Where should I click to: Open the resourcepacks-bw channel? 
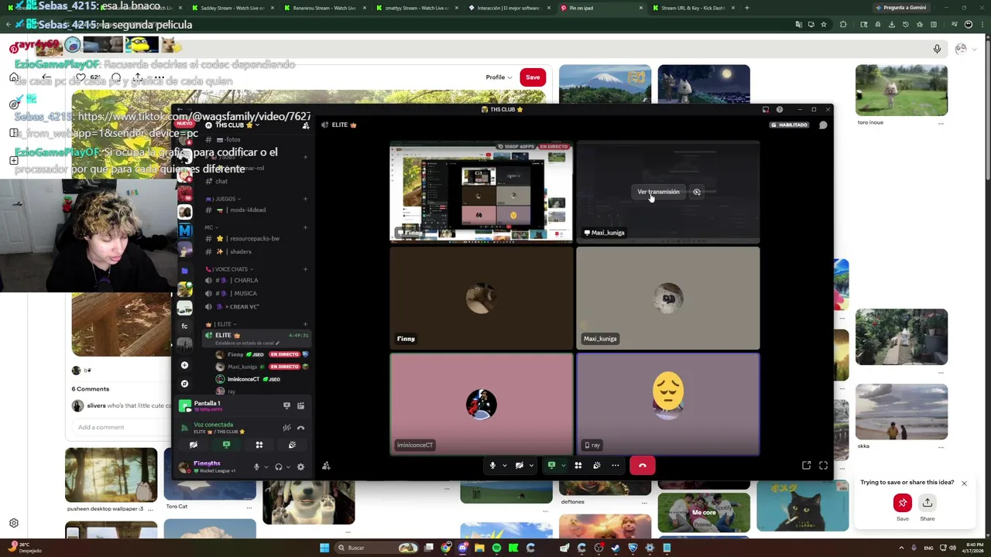256,238
